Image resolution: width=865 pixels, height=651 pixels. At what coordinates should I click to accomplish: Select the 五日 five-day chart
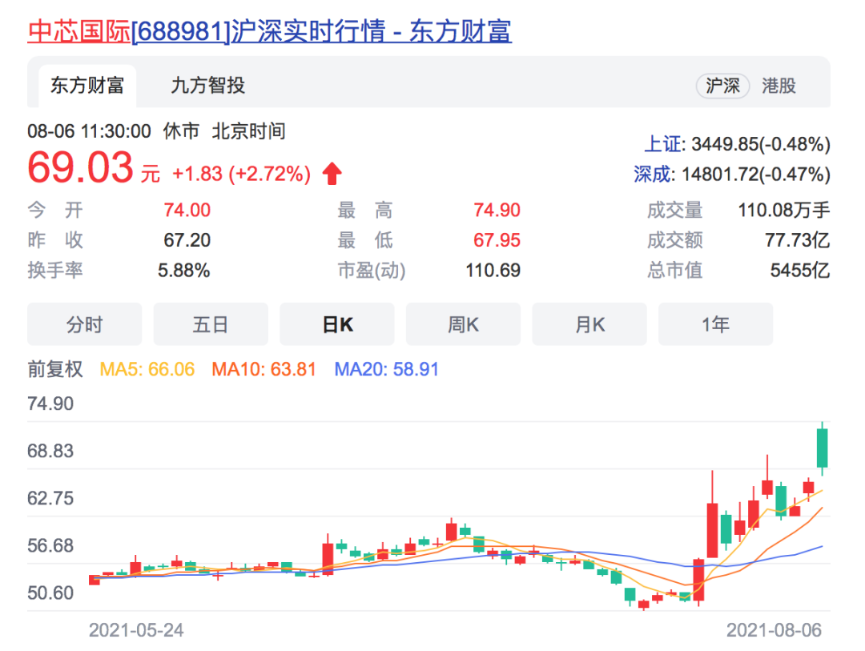211,324
